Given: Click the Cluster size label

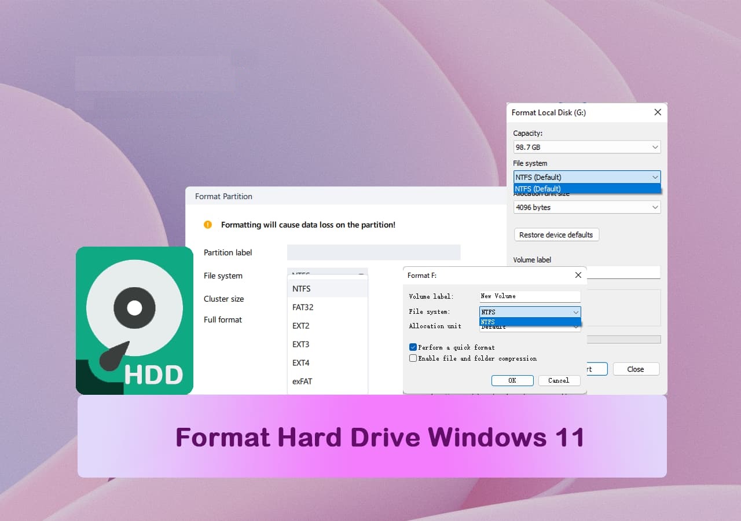Looking at the screenshot, I should [223, 299].
